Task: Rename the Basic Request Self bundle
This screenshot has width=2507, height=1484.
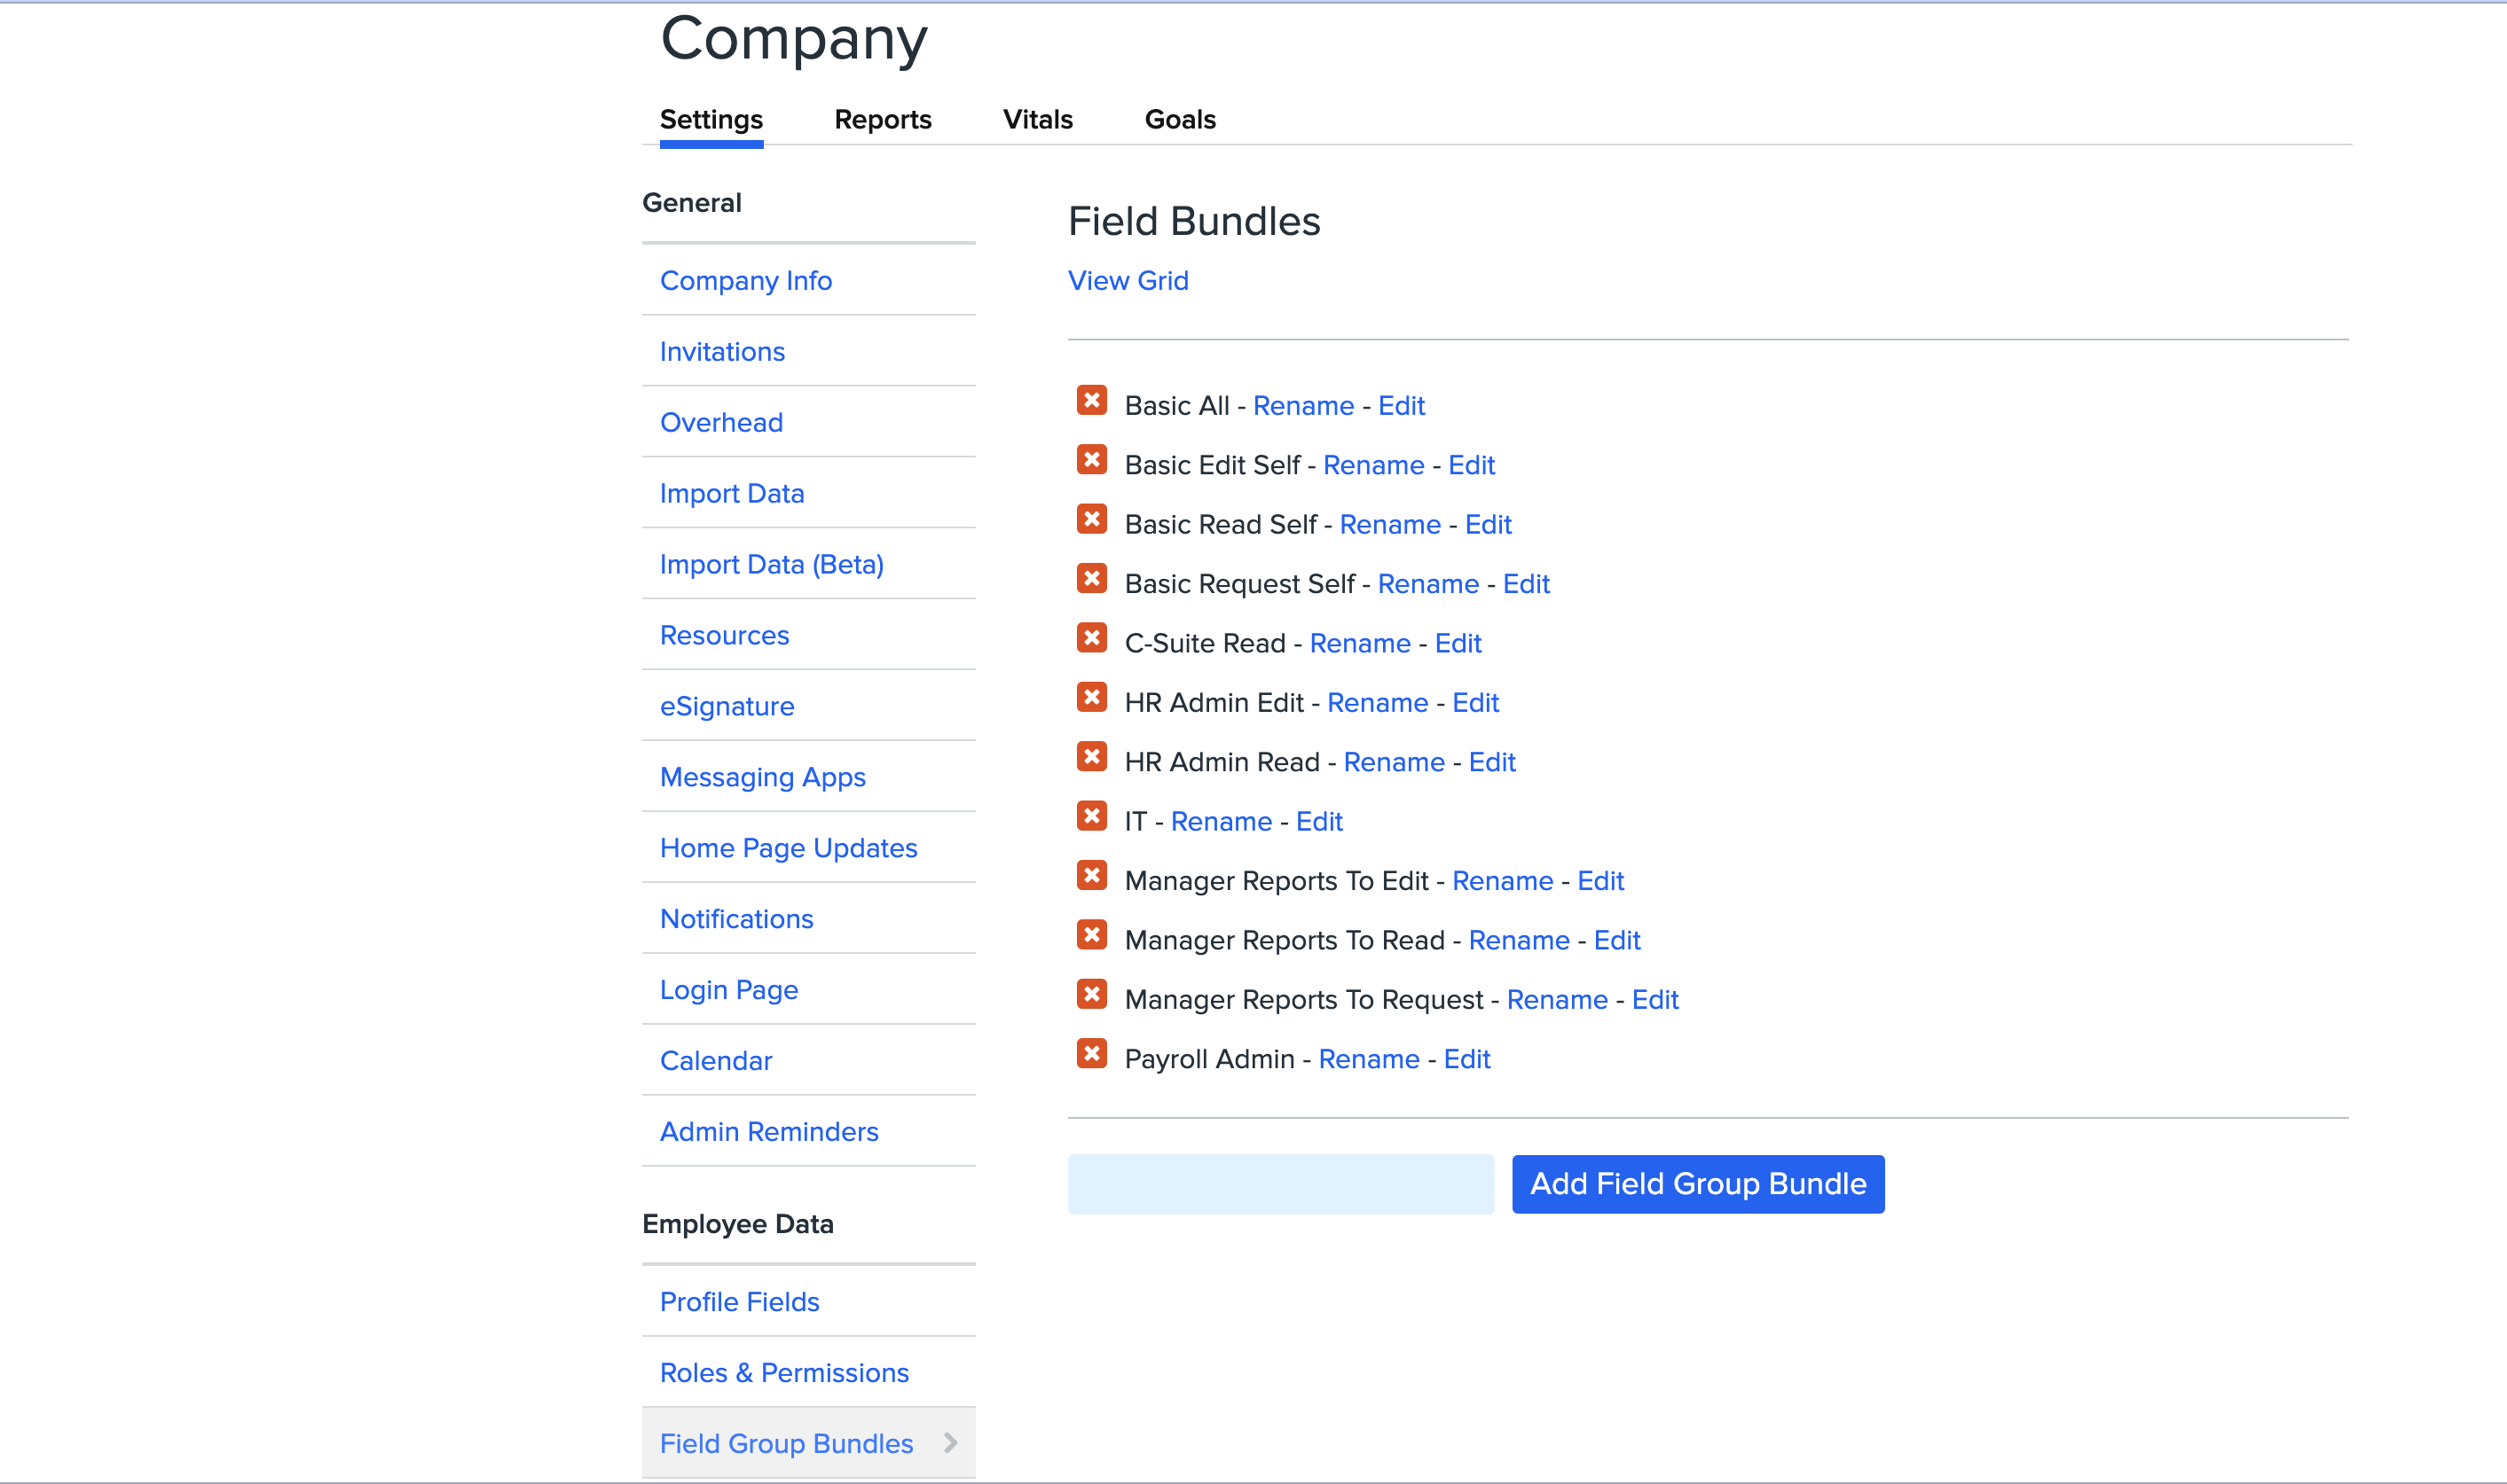Action: pyautogui.click(x=1427, y=584)
